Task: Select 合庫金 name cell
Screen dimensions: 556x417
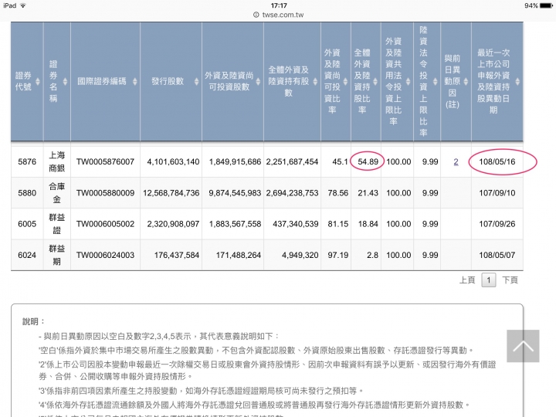Action: pyautogui.click(x=56, y=193)
